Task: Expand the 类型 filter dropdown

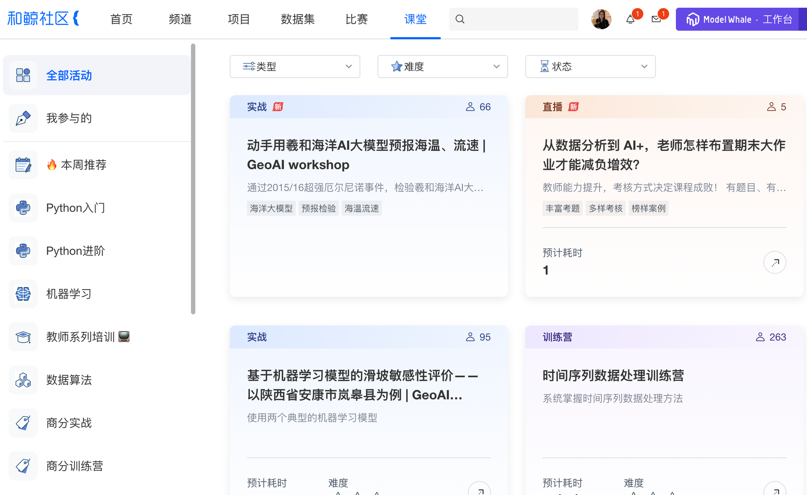Action: click(x=295, y=67)
